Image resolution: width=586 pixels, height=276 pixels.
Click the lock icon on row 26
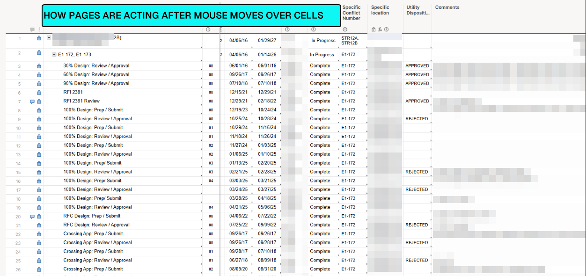tap(39, 269)
